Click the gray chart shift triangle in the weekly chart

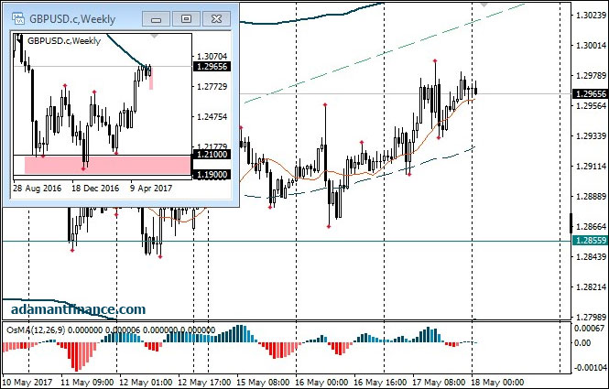154,36
